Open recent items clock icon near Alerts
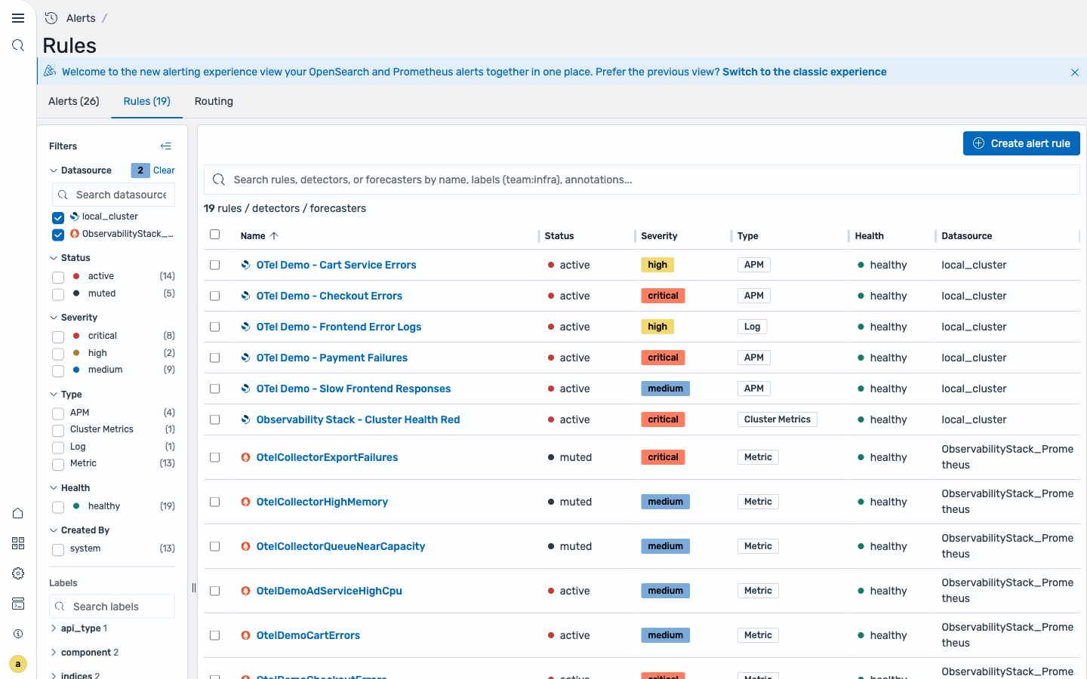Image resolution: width=1087 pixels, height=679 pixels. tap(51, 18)
